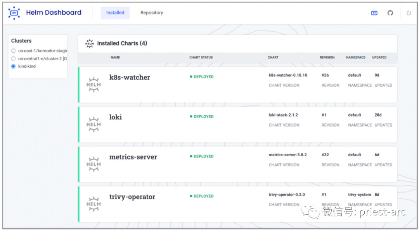This screenshot has width=419, height=231.
Task: Click revision #1 of trivy-operator
Action: point(324,195)
